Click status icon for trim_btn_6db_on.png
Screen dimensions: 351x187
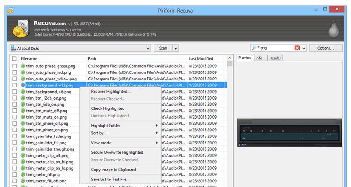click(22, 104)
